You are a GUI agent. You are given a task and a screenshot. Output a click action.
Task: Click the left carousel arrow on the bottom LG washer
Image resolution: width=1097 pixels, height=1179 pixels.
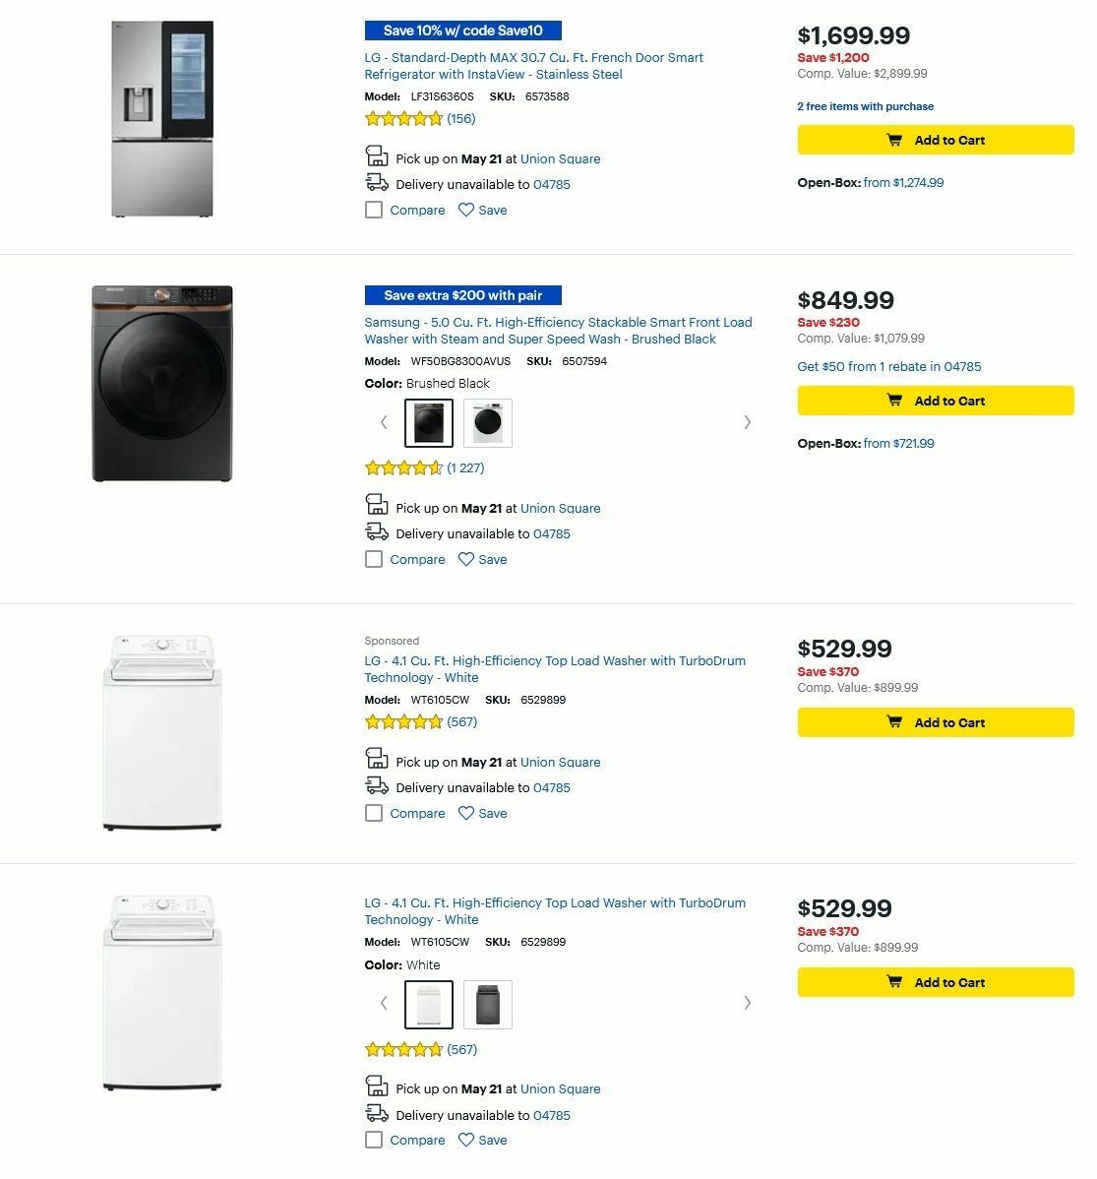[384, 1003]
